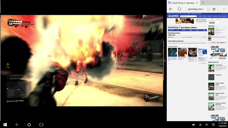Click Assassin's Creed Unity cover image
Screen dimensions: 228x128
click(x=211, y=96)
